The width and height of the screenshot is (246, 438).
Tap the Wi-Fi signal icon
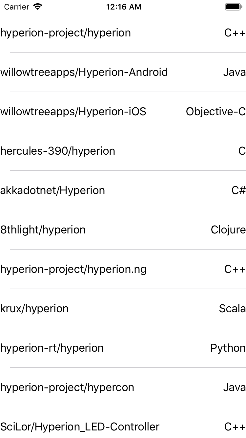coord(38,7)
